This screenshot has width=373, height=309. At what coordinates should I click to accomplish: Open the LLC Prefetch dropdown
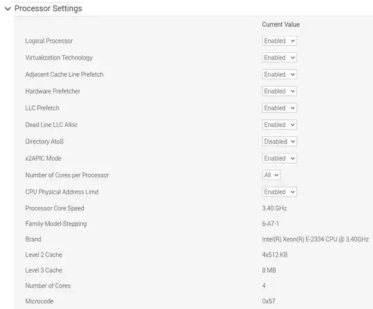(x=279, y=108)
